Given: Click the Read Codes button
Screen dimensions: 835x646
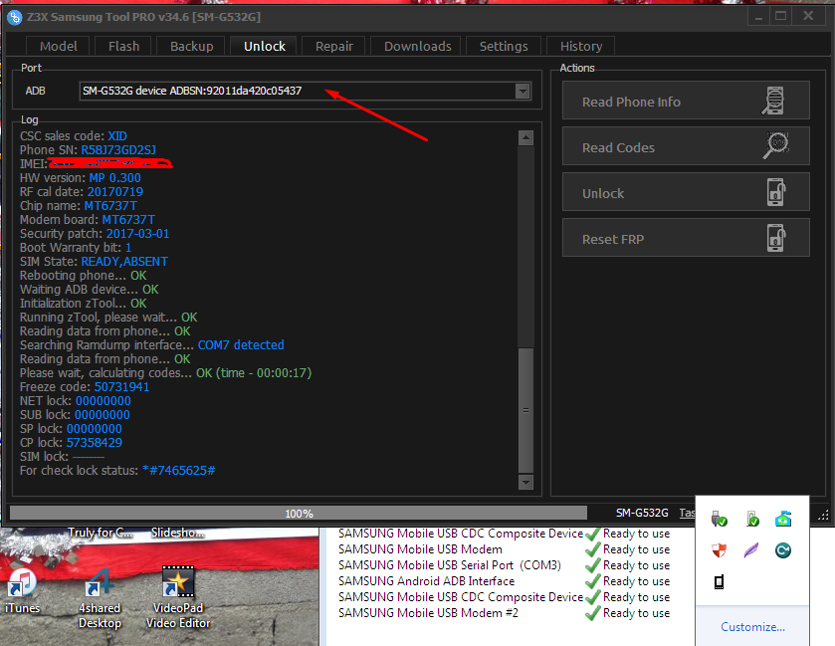Looking at the screenshot, I should click(x=686, y=146).
